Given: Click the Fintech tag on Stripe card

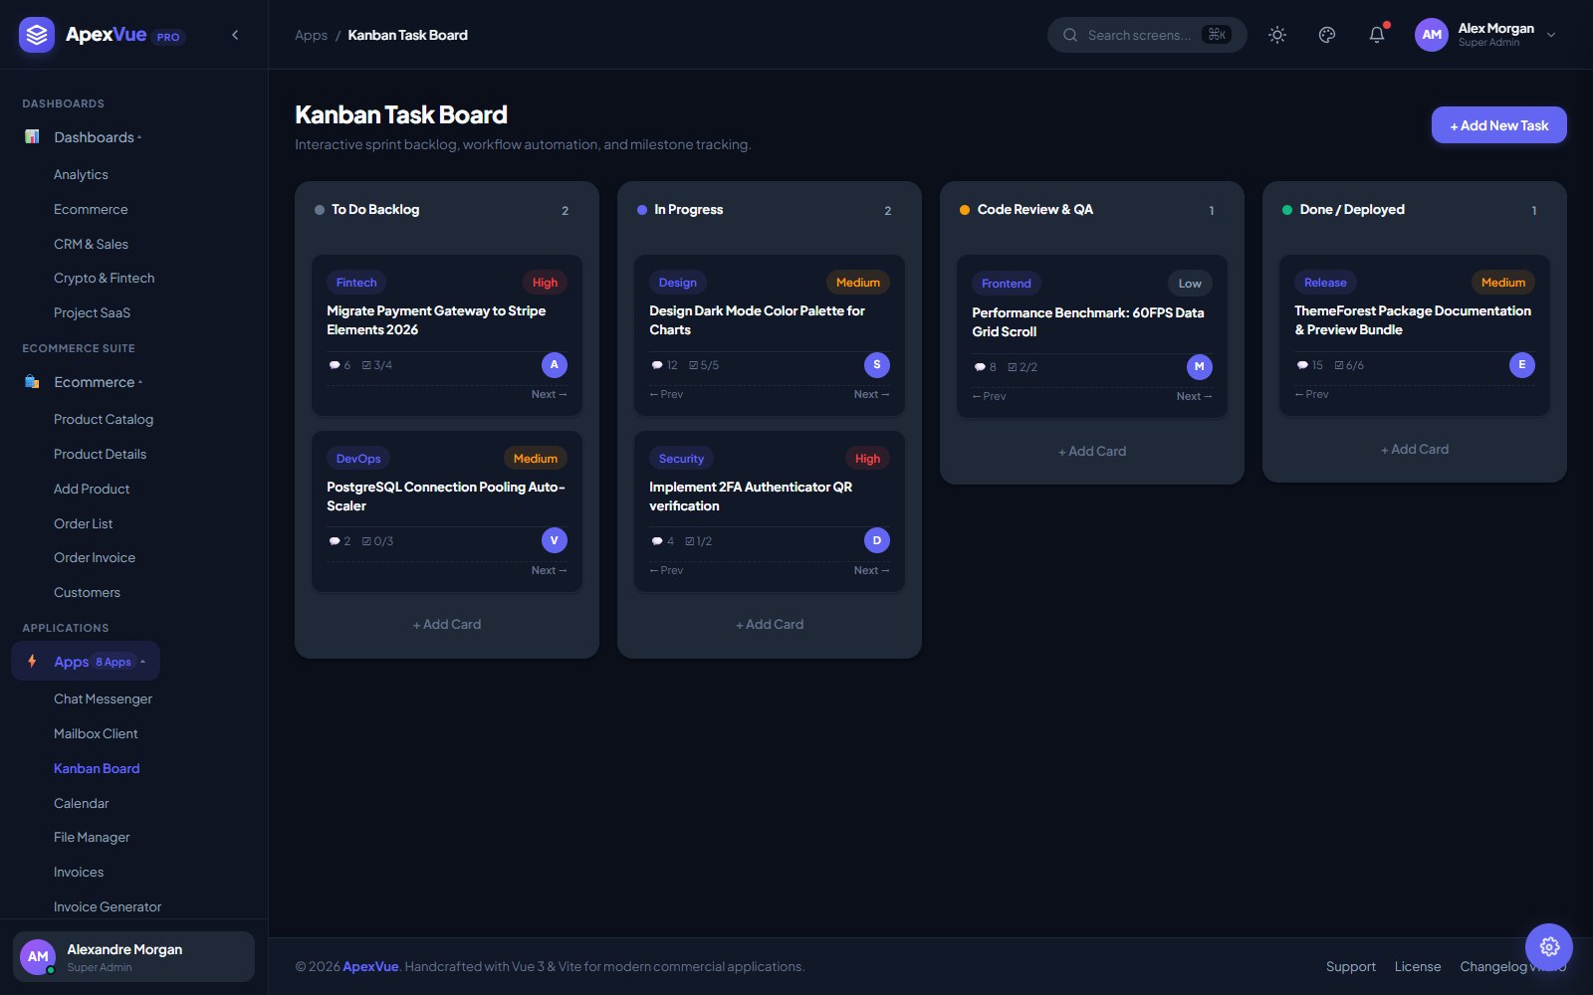Looking at the screenshot, I should point(356,283).
